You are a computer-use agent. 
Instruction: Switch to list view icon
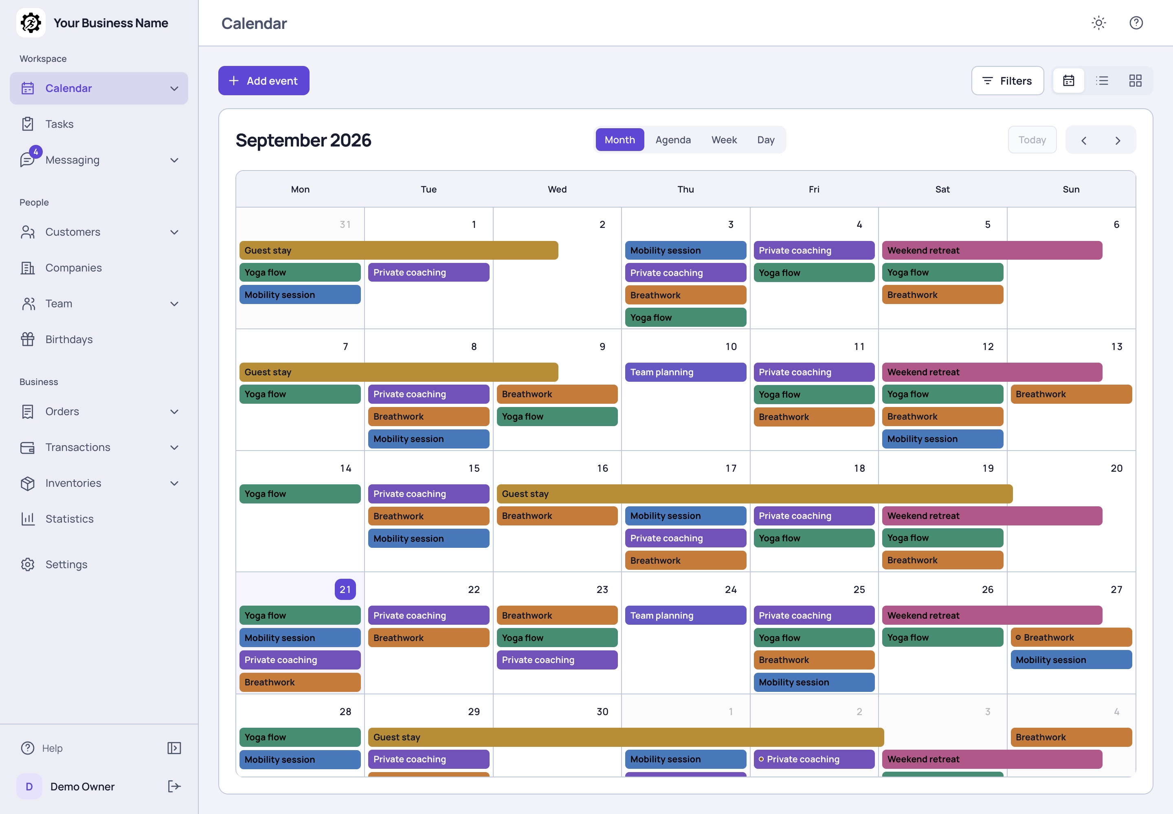[1102, 81]
